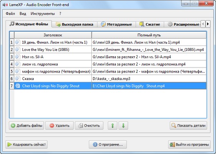This screenshot has width=216, height=154.
Task: Click path 'Битва за респект 2 - Нэл vs. Sil-A.mp4'
Action: click(x=132, y=57)
